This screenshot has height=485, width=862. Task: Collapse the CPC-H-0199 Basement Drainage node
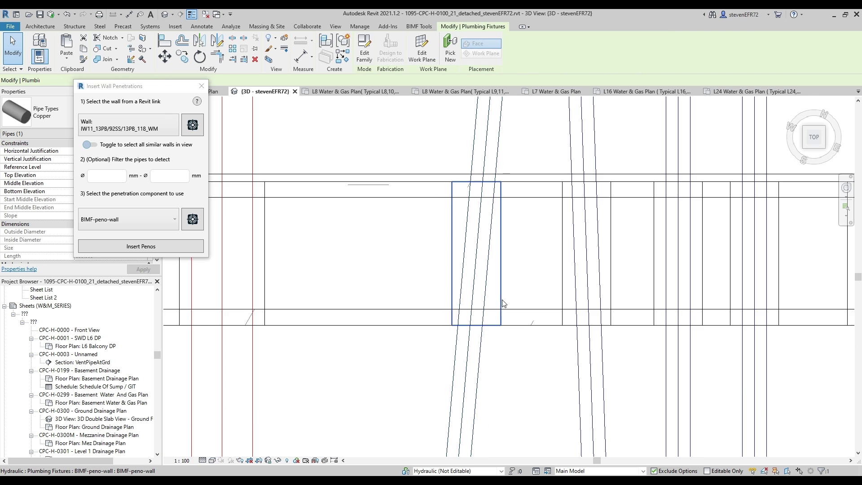pyautogui.click(x=31, y=371)
